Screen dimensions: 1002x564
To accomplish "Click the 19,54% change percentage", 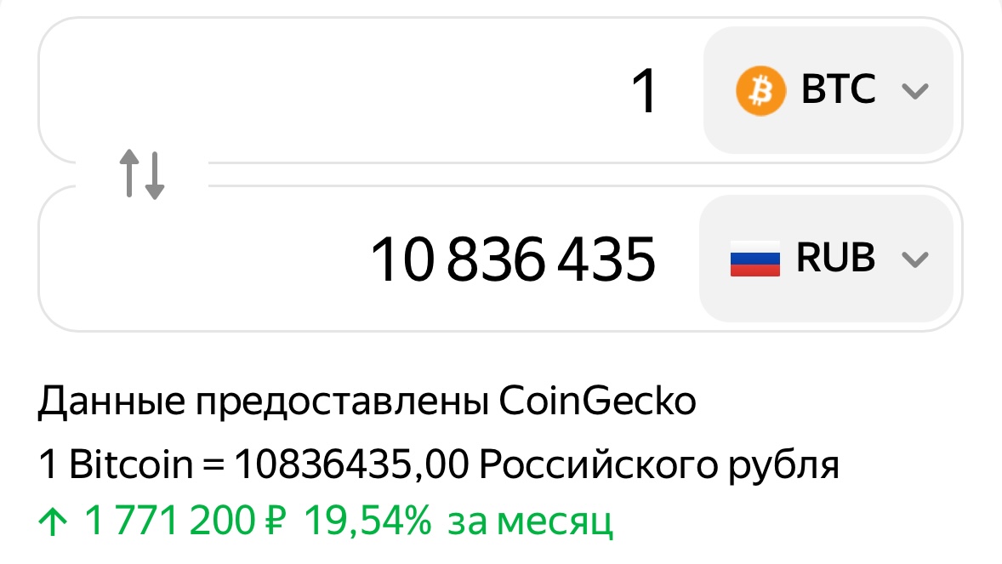I will click(x=367, y=521).
